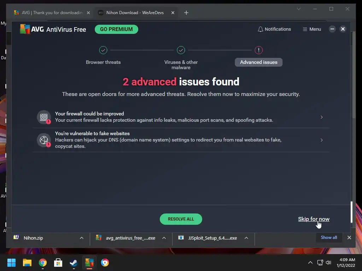362x271 pixels.
Task: Open File Explorer from taskbar
Action: click(27, 263)
